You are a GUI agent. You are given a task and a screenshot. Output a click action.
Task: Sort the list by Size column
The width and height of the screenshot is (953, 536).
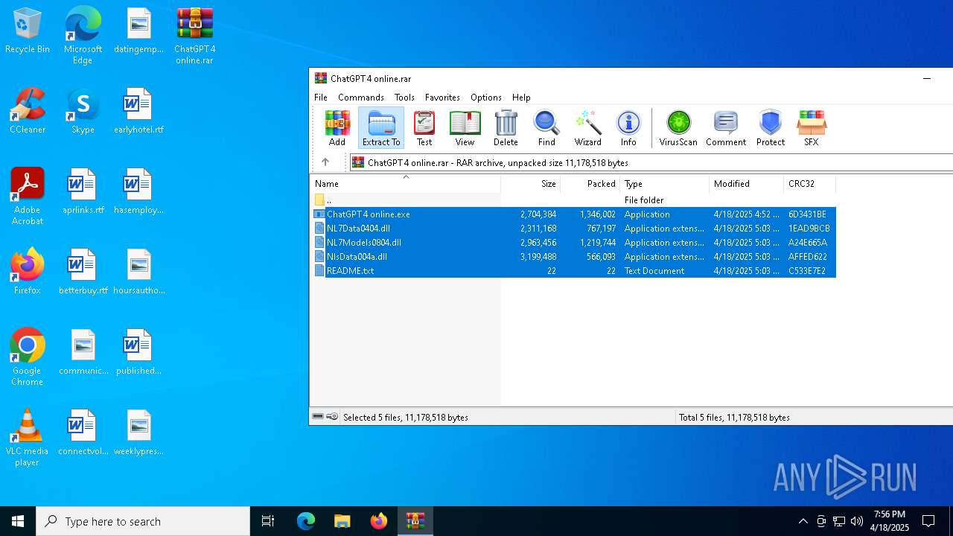[531, 184]
